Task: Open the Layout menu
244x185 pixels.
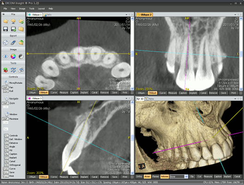Action: [x=41, y=9]
